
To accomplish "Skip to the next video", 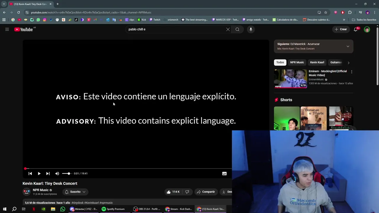I will tap(48, 174).
